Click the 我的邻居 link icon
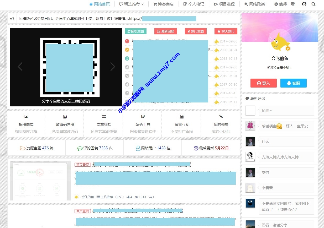 pyautogui.click(x=220, y=116)
